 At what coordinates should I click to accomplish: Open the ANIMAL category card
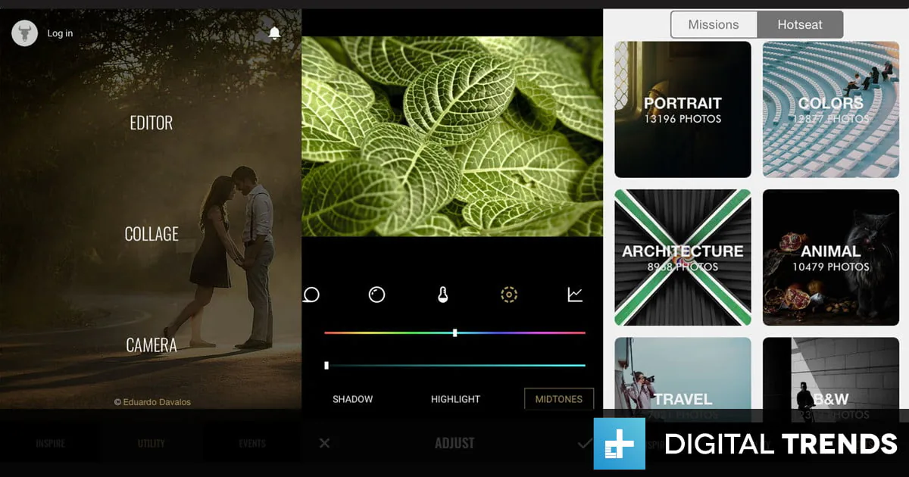[831, 257]
